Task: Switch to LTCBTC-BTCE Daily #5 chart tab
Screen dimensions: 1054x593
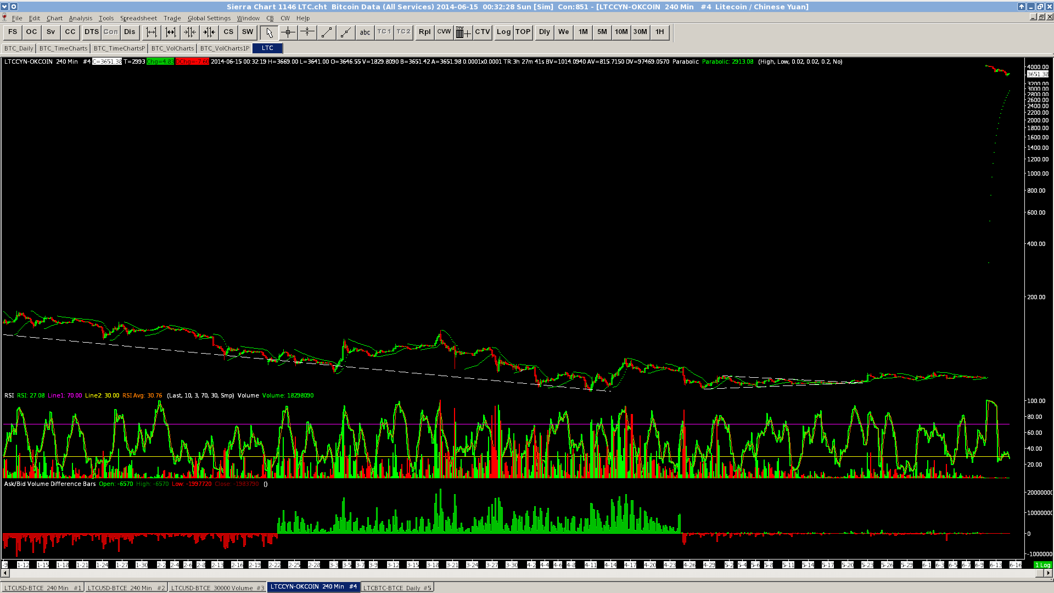Action: [x=397, y=588]
